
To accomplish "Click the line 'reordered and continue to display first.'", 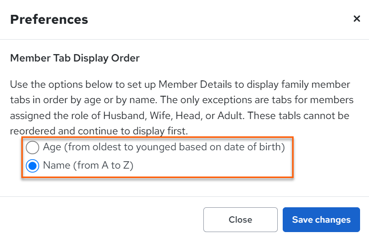I will 99,131.
